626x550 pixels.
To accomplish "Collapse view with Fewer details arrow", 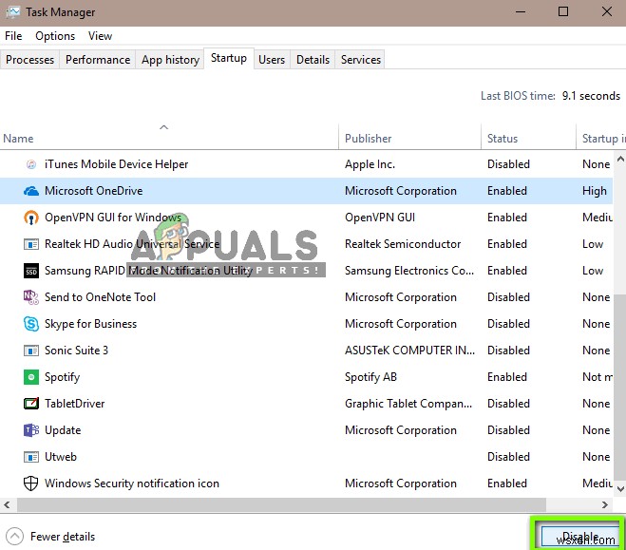I will (x=15, y=537).
